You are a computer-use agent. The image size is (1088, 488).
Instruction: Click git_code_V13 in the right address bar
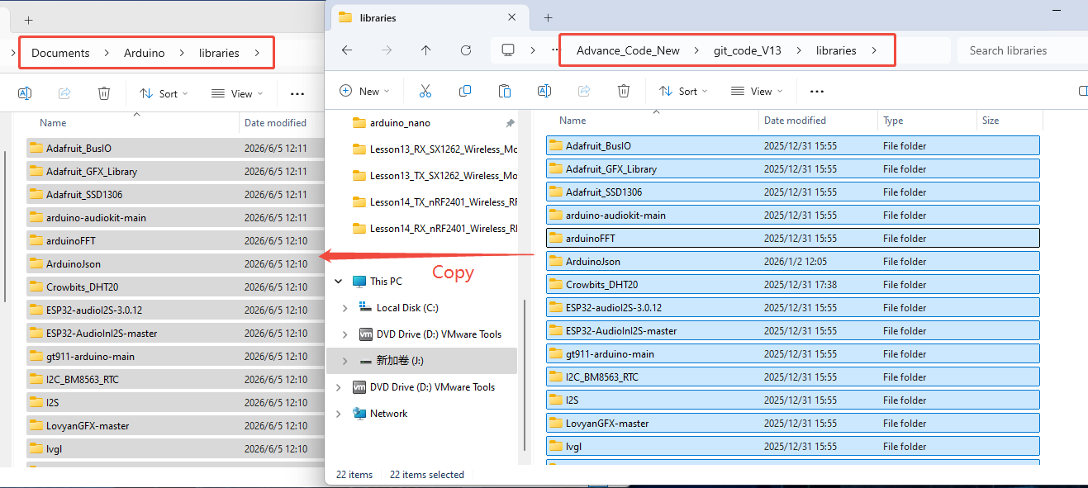point(748,50)
